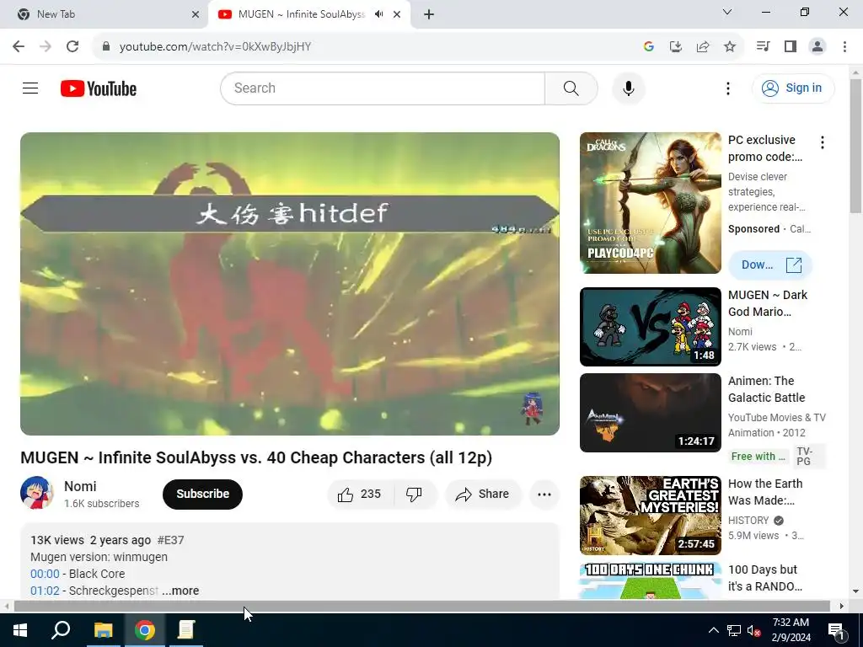
Task: Open Windows Start menu
Action: 20,630
